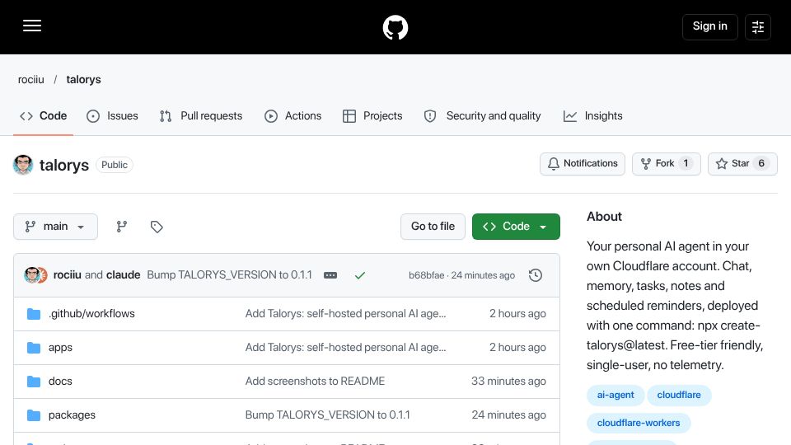This screenshot has width=791, height=445.
Task: View branches via branch icon
Action: pyautogui.click(x=122, y=227)
